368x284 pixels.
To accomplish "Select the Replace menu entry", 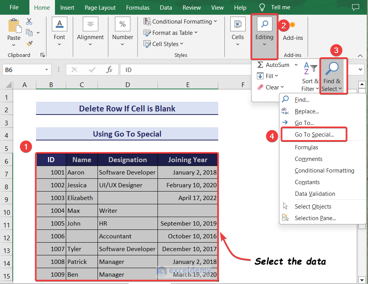I will 306,111.
